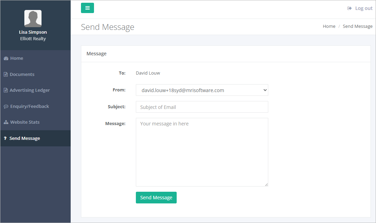Click the Log out link text

[x=363, y=8]
